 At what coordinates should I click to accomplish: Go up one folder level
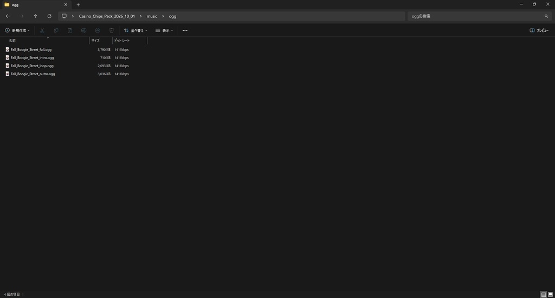(x=35, y=16)
